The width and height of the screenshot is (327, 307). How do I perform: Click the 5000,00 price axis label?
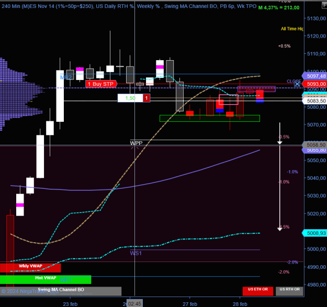point(317,249)
